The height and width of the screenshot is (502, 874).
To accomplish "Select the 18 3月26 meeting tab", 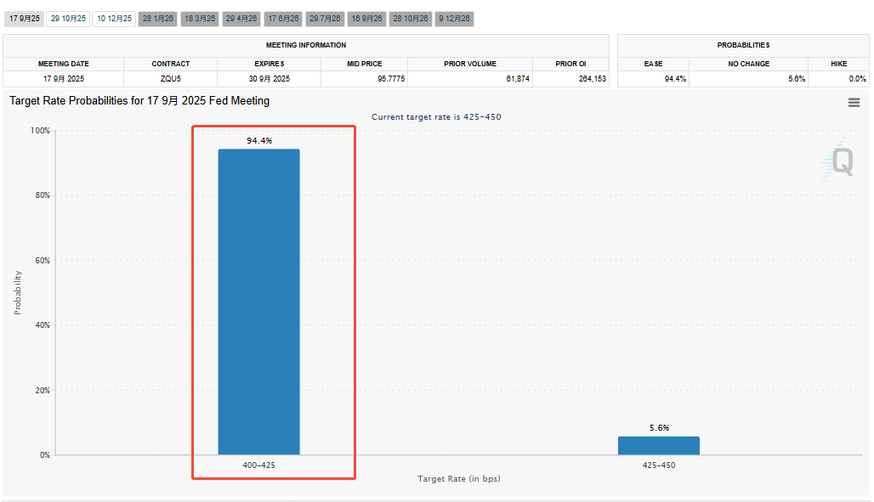I will (200, 18).
